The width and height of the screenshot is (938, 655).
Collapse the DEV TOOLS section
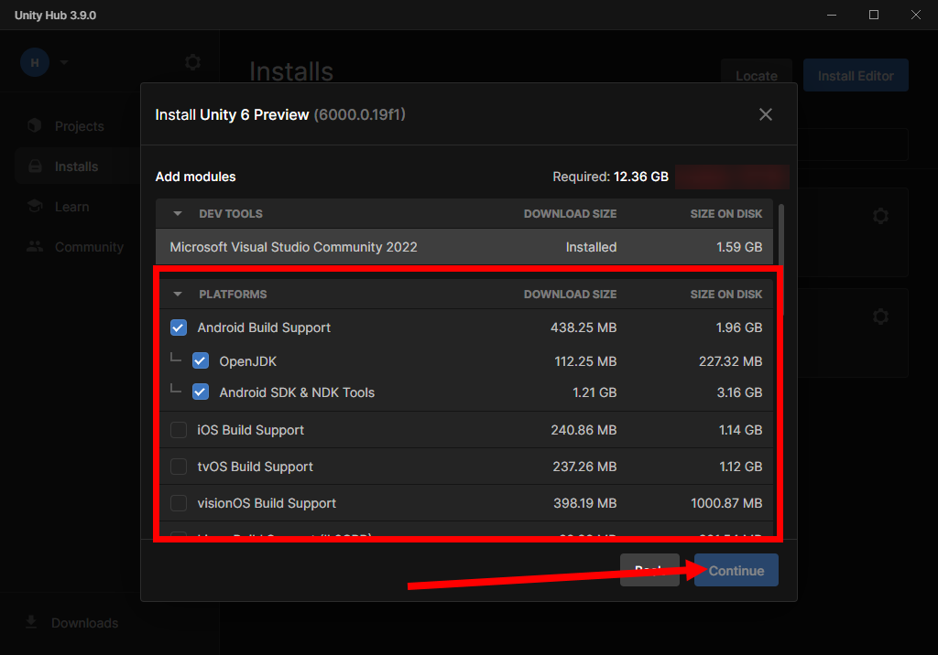coord(178,213)
